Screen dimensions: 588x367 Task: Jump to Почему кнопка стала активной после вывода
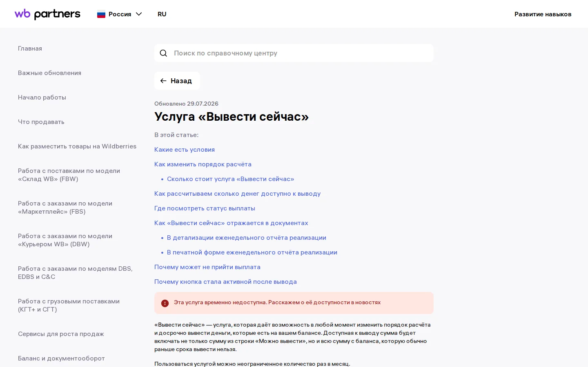coord(225,282)
